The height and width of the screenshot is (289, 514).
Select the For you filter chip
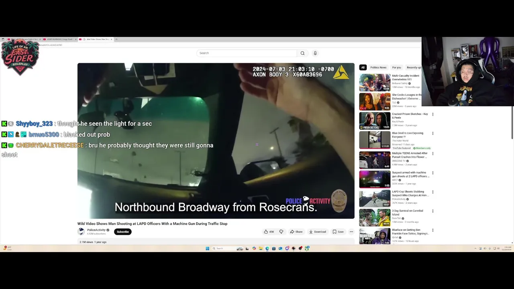tap(396, 67)
